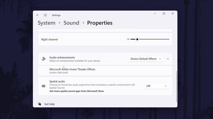Click the vertical scrollbar of Settings
213x119 pixels.
[176, 87]
